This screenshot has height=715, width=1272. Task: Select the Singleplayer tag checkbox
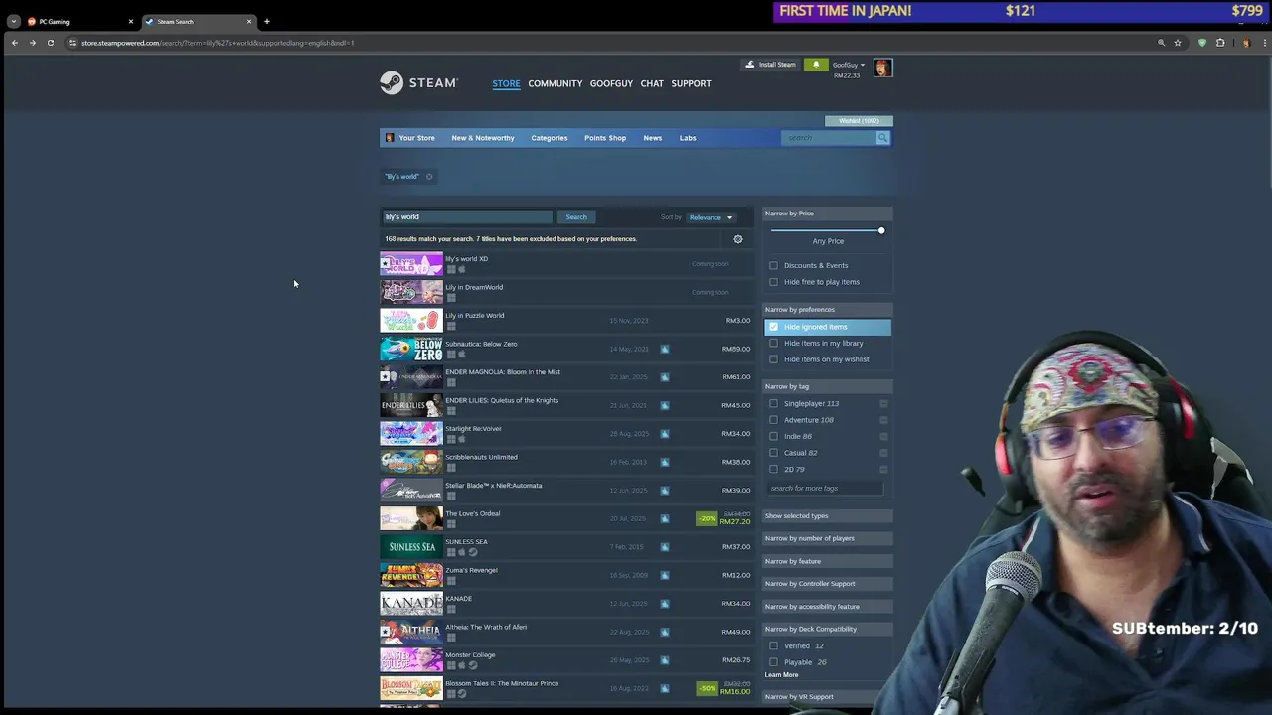774,404
